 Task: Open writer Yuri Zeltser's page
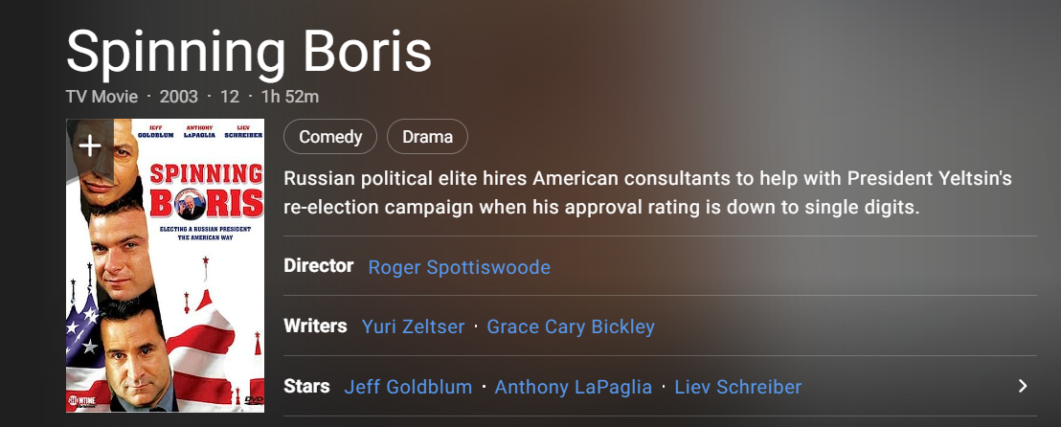click(413, 326)
